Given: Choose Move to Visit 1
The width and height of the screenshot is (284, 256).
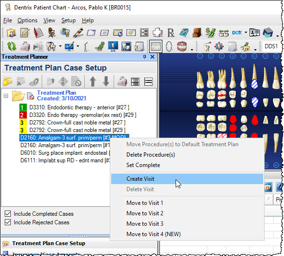Looking at the screenshot, I should (x=187, y=203).
